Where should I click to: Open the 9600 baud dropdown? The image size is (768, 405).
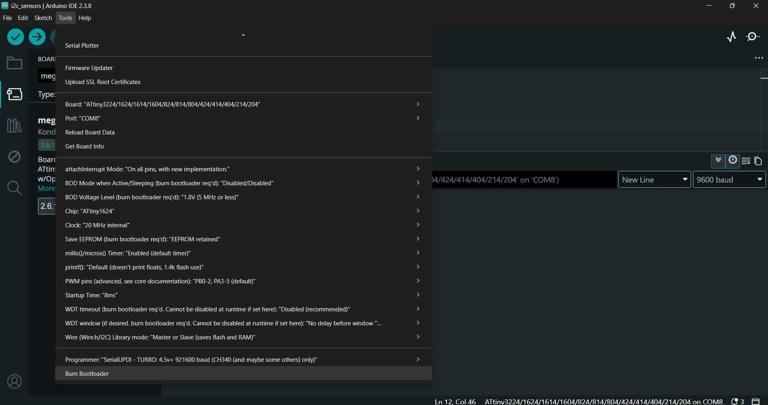(x=729, y=179)
